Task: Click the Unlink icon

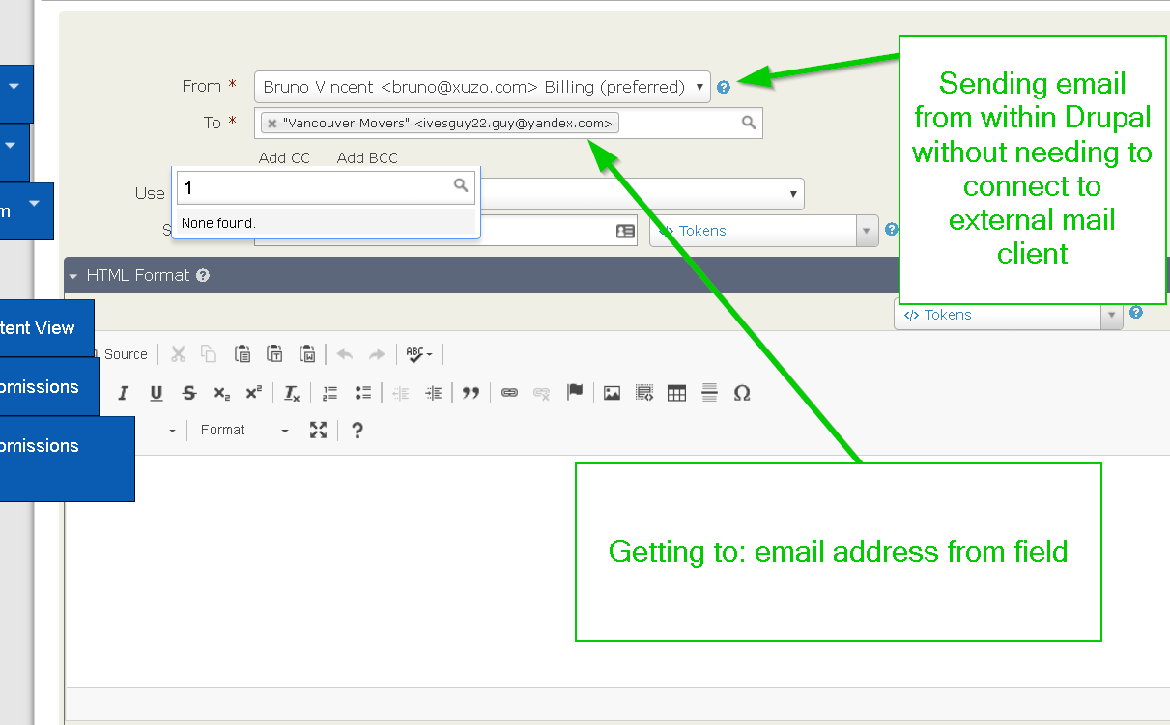Action: click(542, 393)
